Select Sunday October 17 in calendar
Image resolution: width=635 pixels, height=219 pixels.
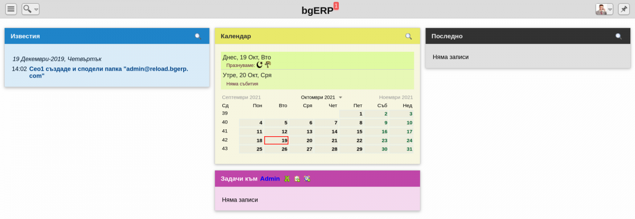coord(401,131)
